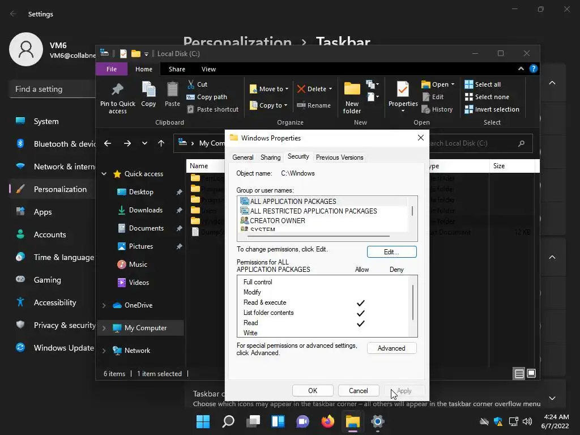
Task: Collapse Quick access tree node
Action: (x=104, y=174)
